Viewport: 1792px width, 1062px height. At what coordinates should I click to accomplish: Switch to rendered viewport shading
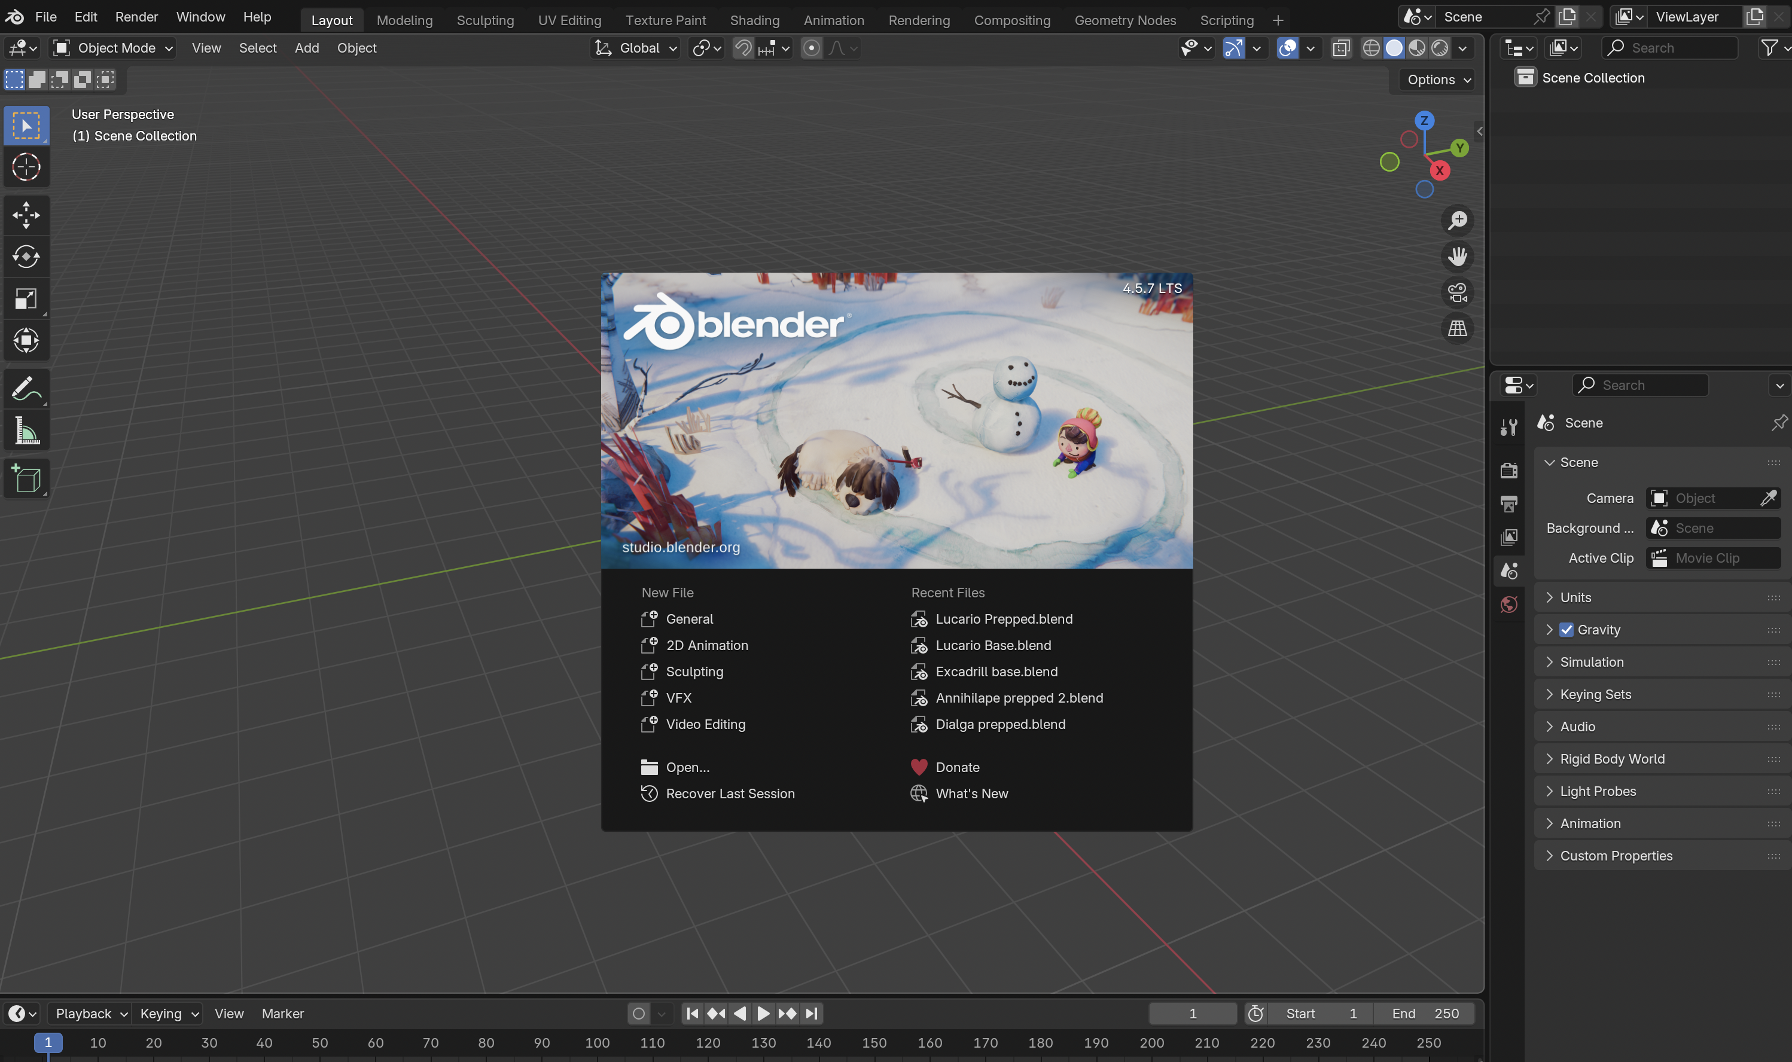tap(1439, 48)
